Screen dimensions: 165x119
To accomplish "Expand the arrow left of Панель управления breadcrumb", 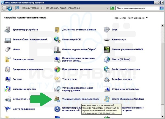I will coord(21,8).
